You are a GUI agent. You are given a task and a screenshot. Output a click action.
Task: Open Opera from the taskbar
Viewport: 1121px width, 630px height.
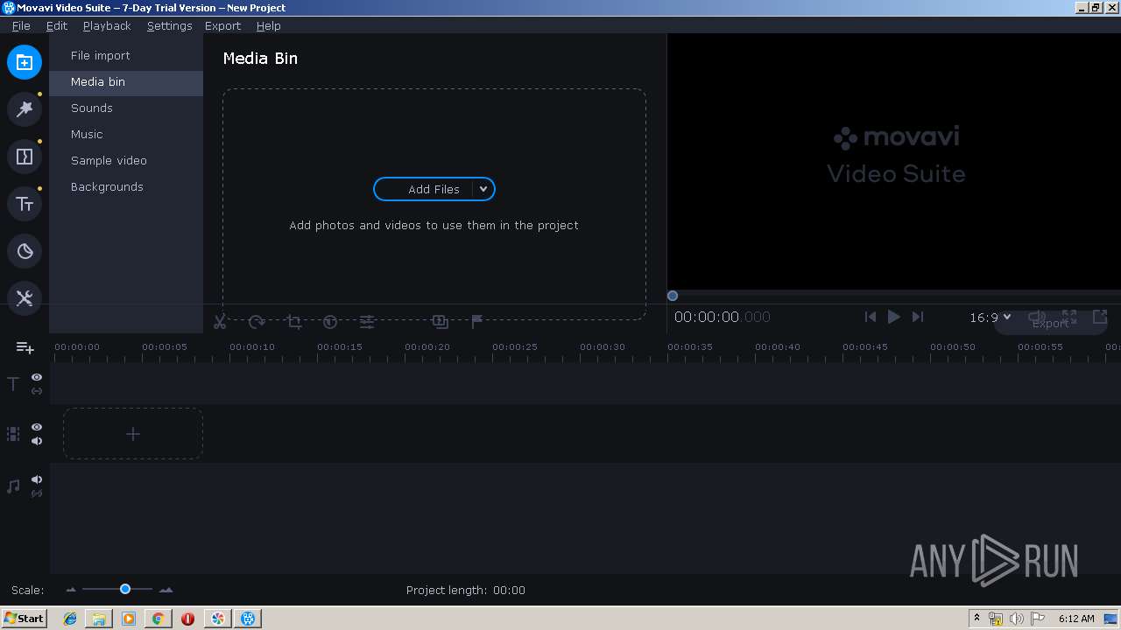[187, 619]
